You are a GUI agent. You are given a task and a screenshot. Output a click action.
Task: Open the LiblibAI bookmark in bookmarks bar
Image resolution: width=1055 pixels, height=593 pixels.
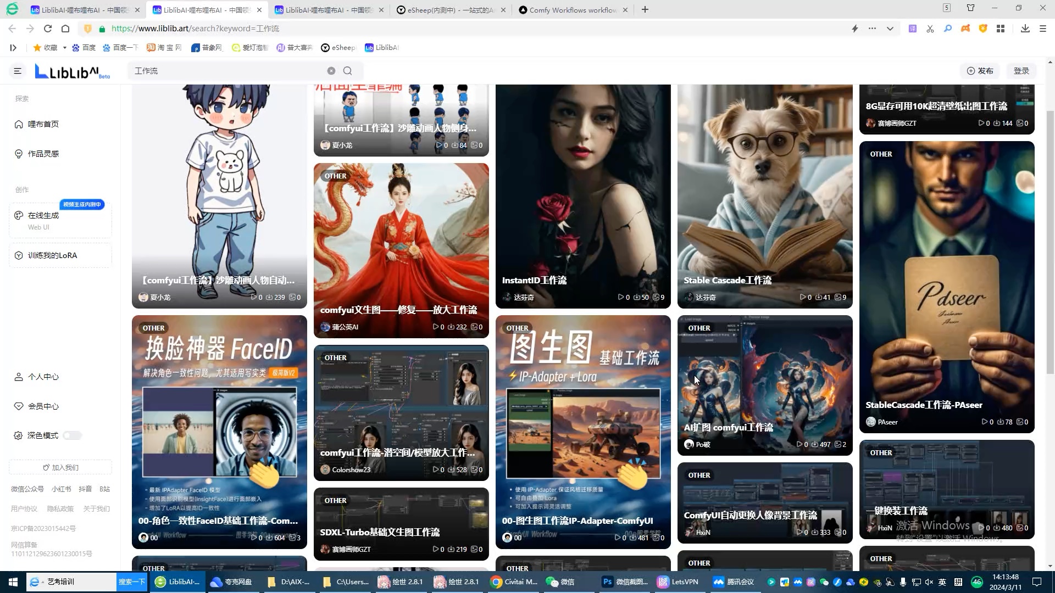(x=381, y=48)
